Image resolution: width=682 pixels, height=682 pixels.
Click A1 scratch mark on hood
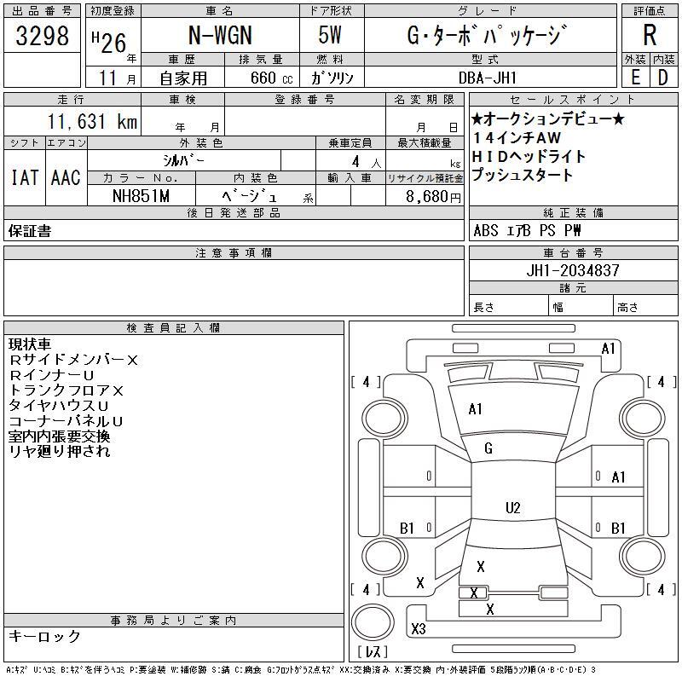475,409
